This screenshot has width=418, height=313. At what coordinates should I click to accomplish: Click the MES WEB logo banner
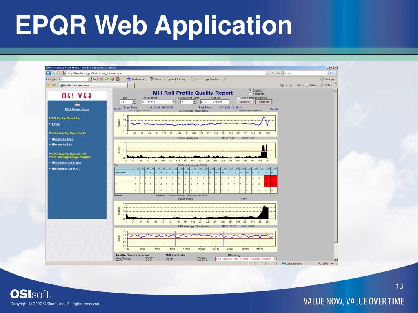(77, 95)
